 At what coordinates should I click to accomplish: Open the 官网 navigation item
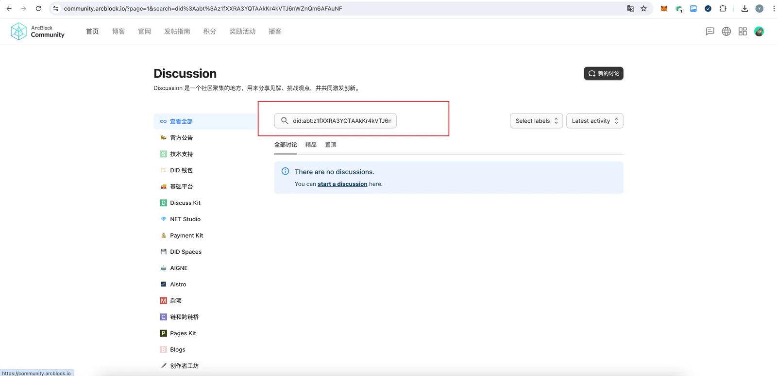pos(145,32)
